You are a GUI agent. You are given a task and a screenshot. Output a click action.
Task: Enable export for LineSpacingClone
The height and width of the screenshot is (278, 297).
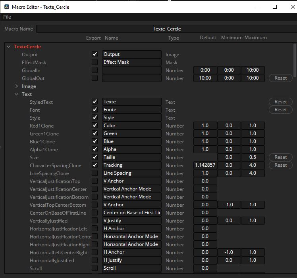(94, 173)
